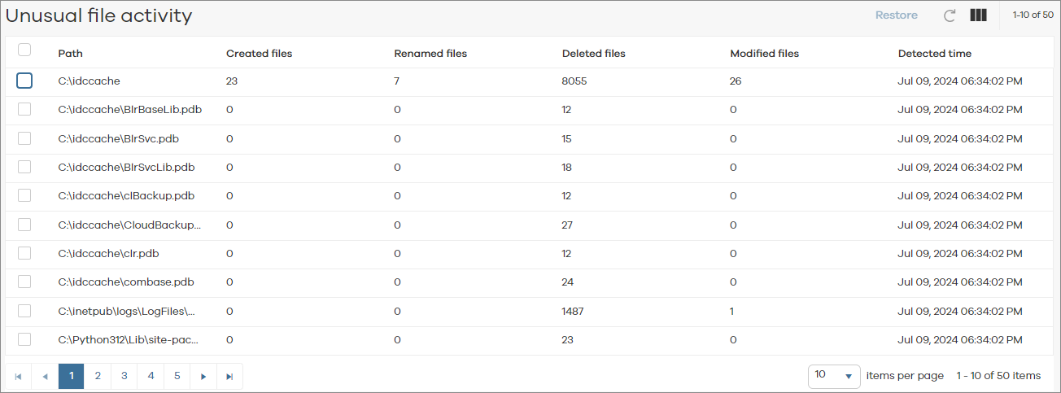This screenshot has width=1061, height=393.
Task: Open the items per page dropdown
Action: tap(836, 375)
